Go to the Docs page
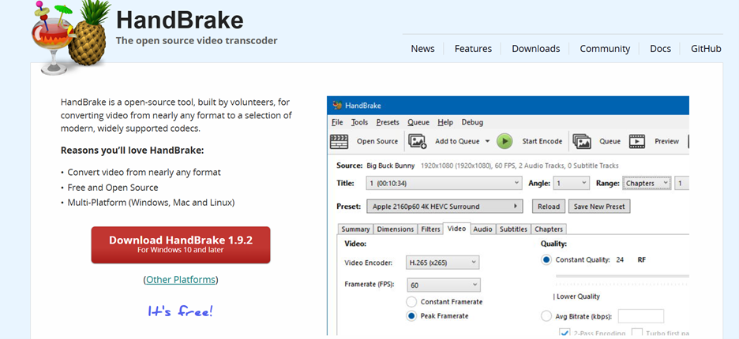 [660, 49]
